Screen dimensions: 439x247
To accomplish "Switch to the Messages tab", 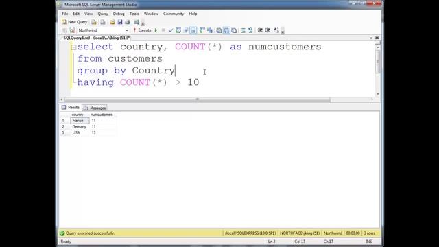I will coord(95,108).
